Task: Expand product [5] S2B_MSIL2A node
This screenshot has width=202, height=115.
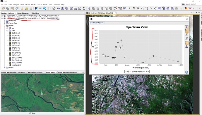Action: 2,16
